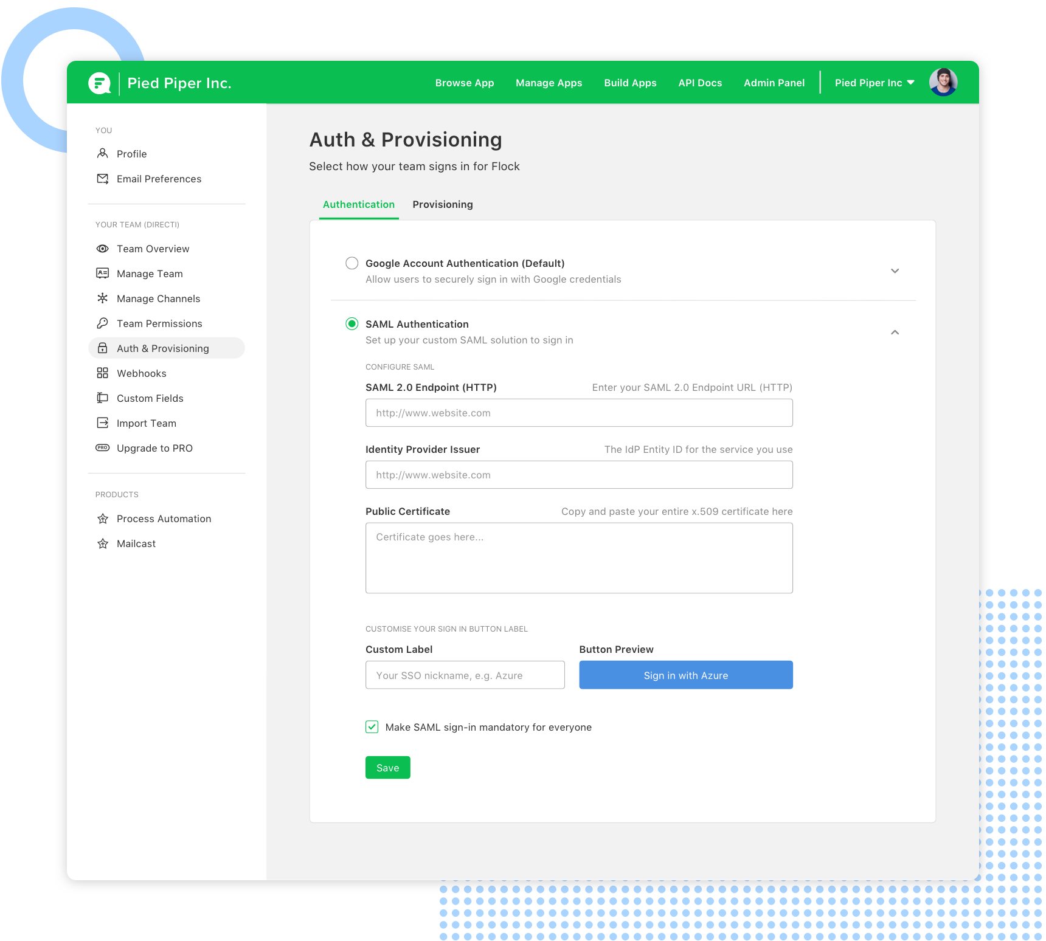Click the Sign in with Azure button preview
Viewport: 1046px width, 941px height.
[x=685, y=675]
